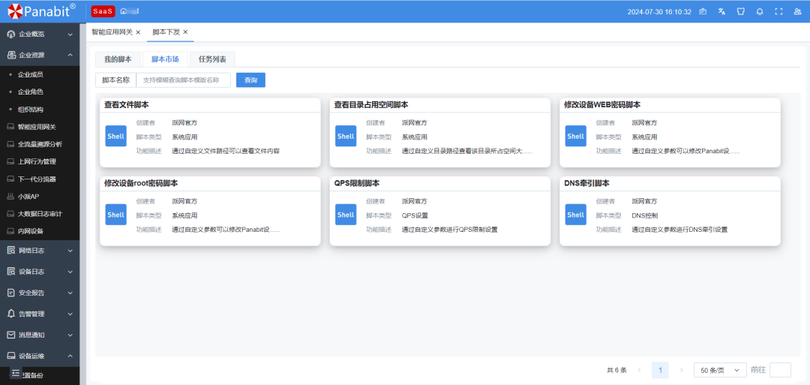Close the 智能应用网关 tab
The width and height of the screenshot is (810, 385).
click(138, 32)
